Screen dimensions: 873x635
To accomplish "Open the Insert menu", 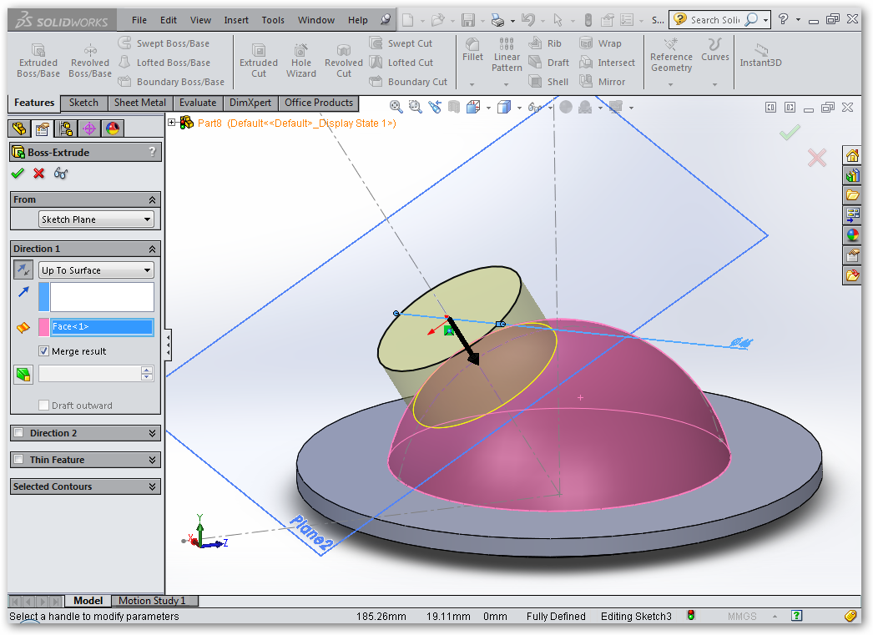I will coord(236,19).
